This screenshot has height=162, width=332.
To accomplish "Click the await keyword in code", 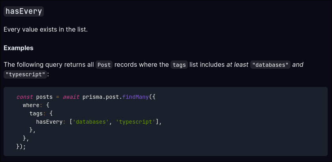I will 71,97.
